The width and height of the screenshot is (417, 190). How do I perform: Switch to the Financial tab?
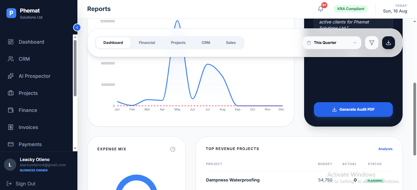pyautogui.click(x=147, y=43)
